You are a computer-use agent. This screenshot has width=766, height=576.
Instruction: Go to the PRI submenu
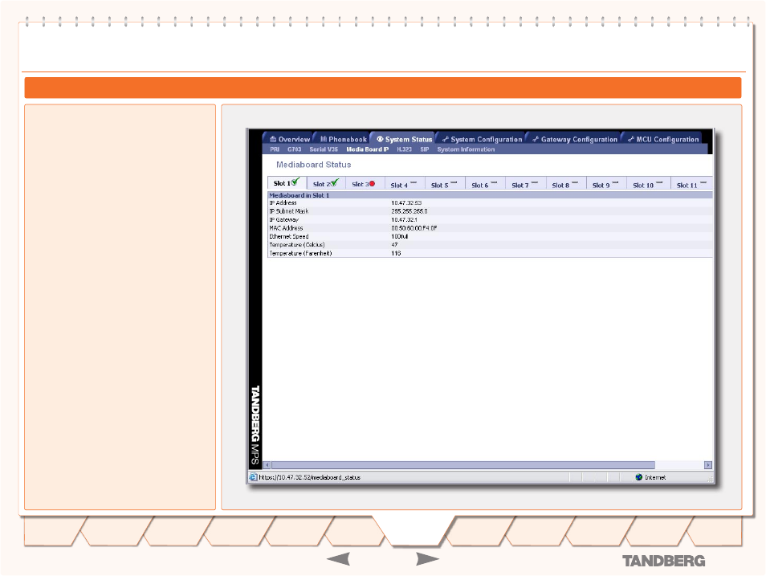[x=275, y=149]
